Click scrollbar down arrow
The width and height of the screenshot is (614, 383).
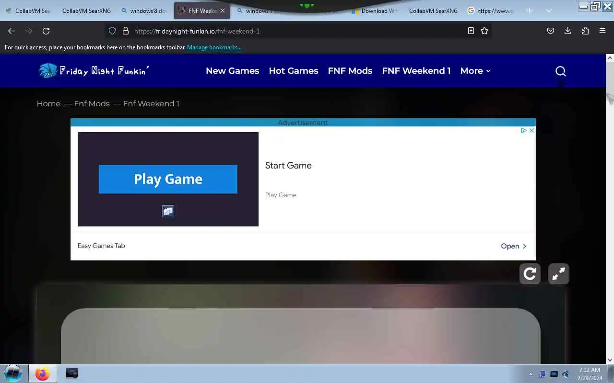[x=610, y=360]
